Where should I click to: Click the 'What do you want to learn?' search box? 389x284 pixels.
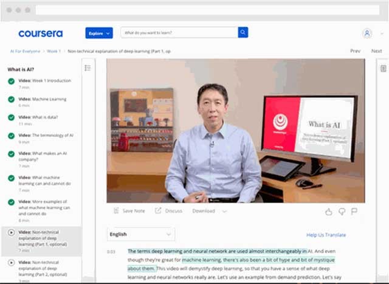tap(177, 32)
